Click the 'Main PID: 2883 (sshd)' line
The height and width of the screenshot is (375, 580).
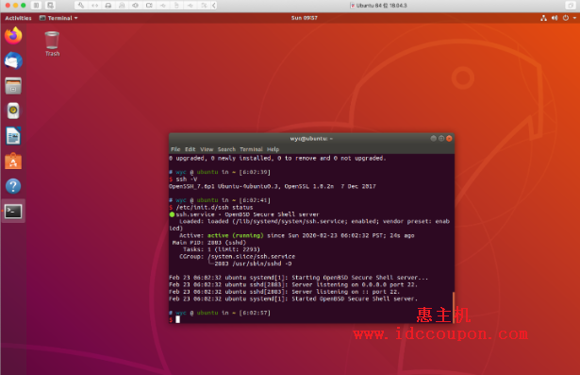(209, 243)
